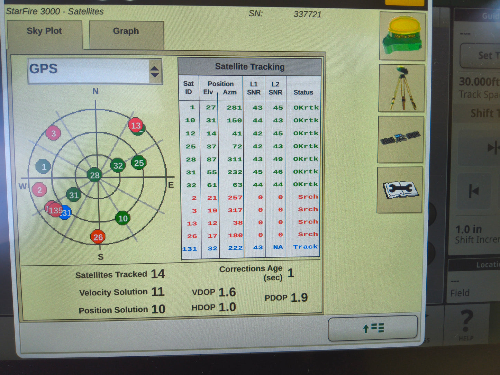Image resolution: width=500 pixels, height=375 pixels.
Task: Click Sat ID 13 Srch row
Action: point(250,222)
